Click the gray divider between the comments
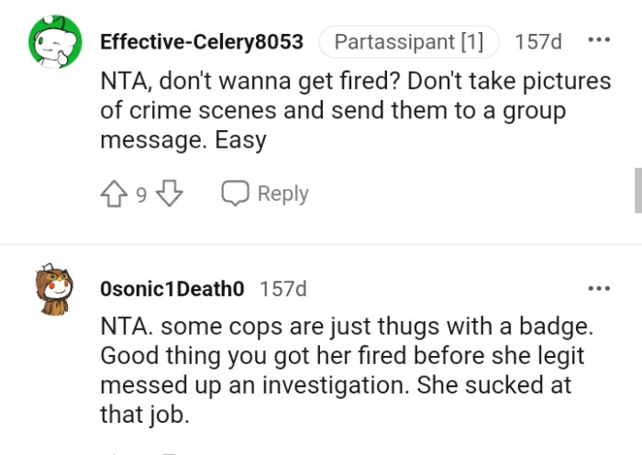 (321, 245)
